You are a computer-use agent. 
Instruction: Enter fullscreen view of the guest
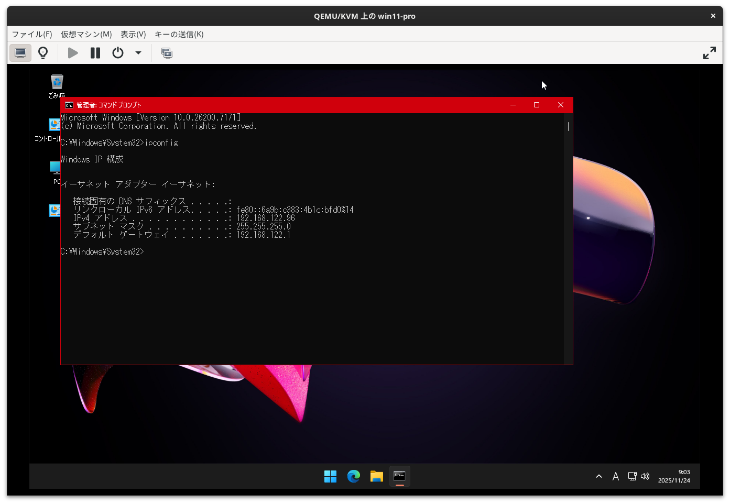[x=710, y=52]
